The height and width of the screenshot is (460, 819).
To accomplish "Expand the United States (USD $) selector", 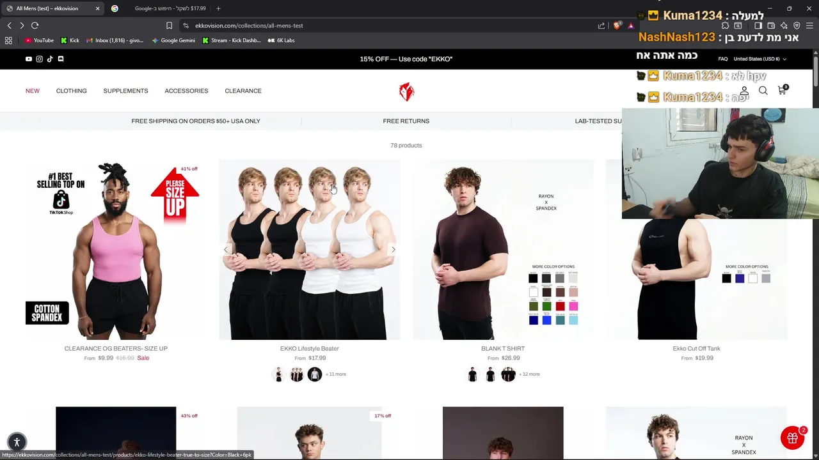I will pos(760,59).
